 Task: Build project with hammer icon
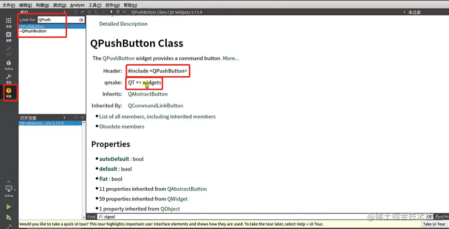tap(9, 226)
